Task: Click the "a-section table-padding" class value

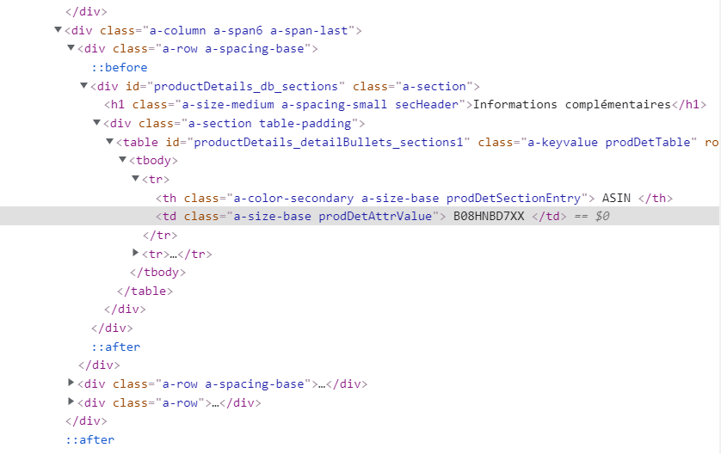Action: point(269,123)
